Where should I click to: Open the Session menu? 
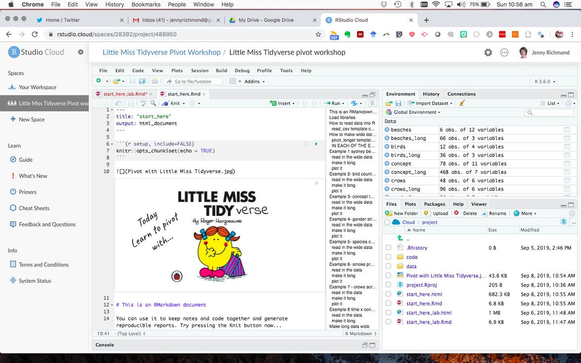(x=199, y=70)
